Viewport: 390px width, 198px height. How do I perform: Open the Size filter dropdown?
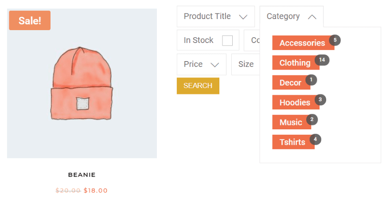pos(246,64)
